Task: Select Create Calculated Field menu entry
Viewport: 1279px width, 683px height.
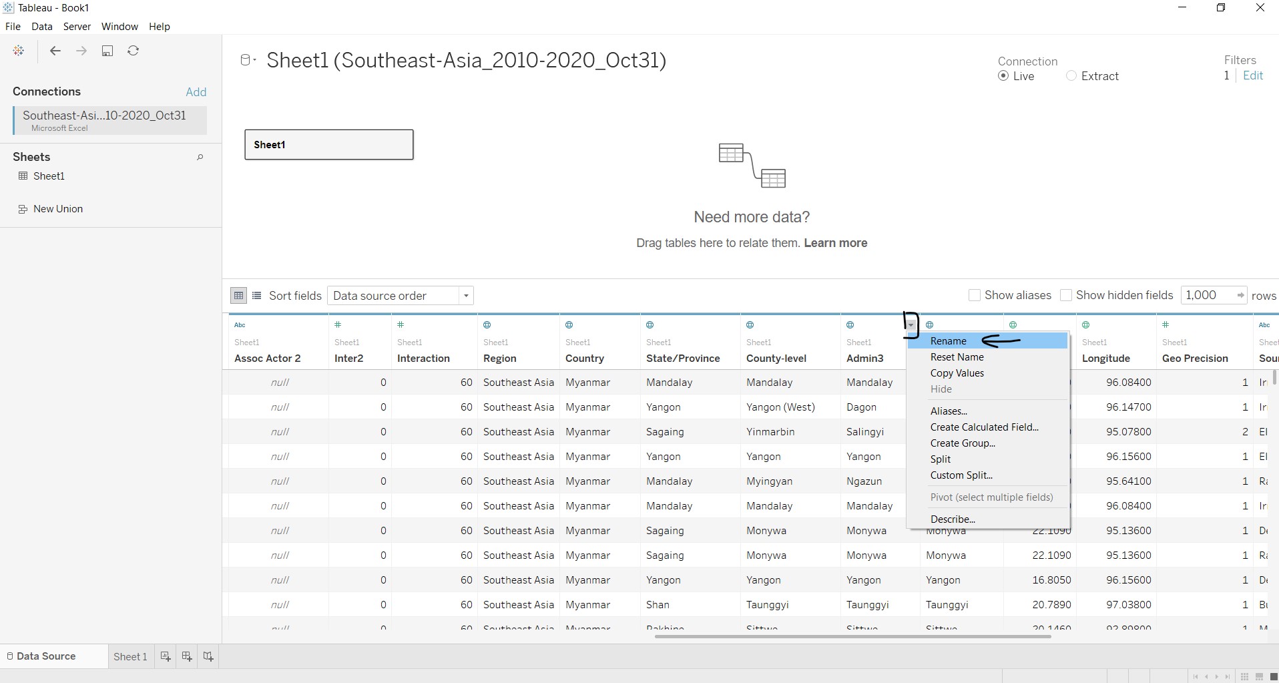Action: point(984,427)
